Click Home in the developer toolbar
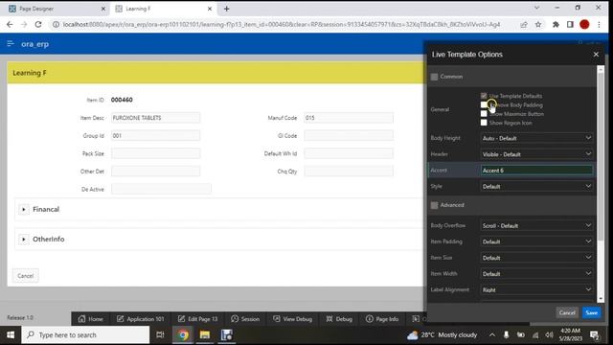 (x=90, y=319)
